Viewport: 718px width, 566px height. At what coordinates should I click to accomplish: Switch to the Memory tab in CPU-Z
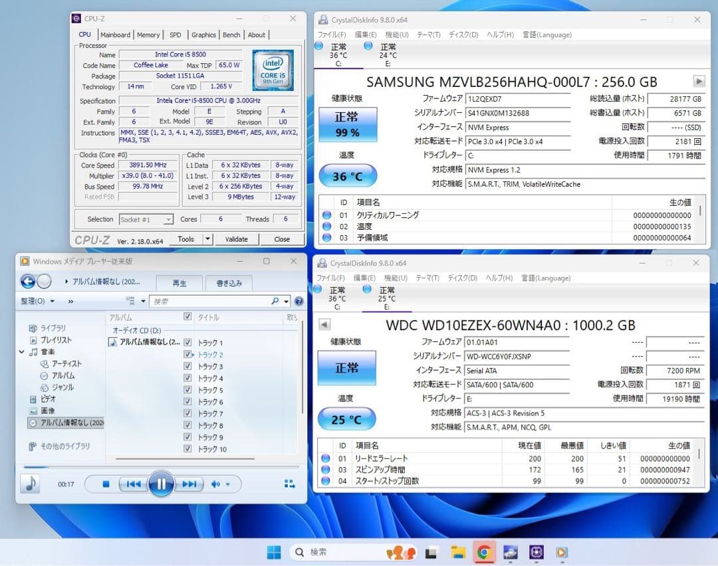(x=148, y=35)
